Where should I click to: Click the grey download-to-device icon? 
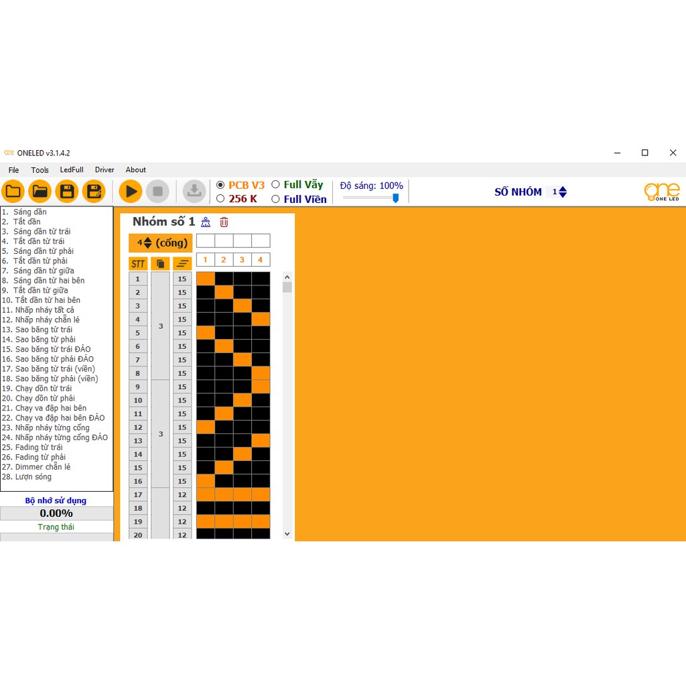[194, 191]
